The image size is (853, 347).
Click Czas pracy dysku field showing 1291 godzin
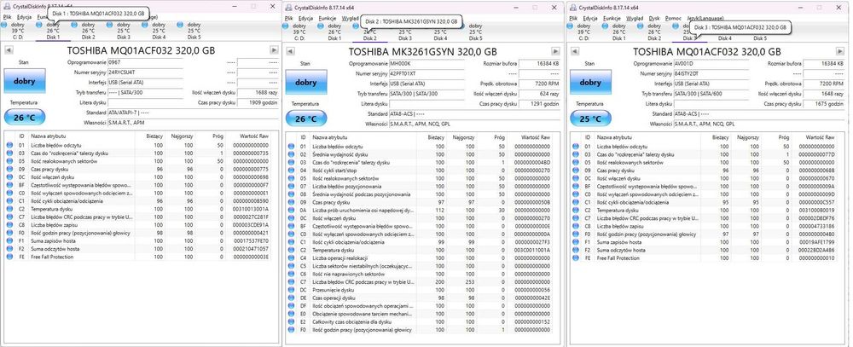click(539, 103)
